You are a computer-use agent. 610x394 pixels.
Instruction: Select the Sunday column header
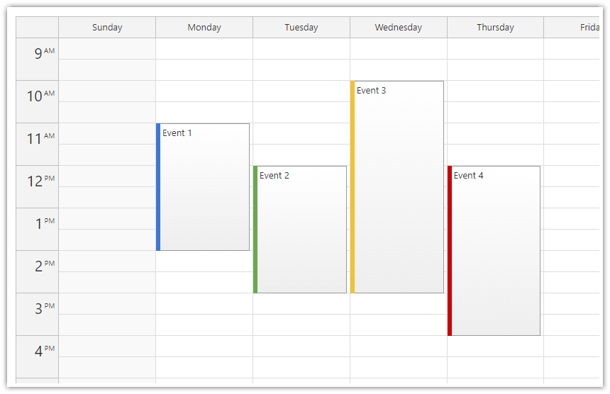click(x=107, y=28)
